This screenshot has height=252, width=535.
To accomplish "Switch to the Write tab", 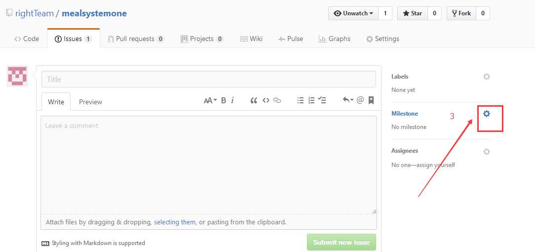I will click(x=56, y=102).
